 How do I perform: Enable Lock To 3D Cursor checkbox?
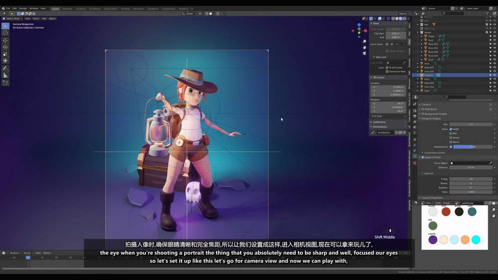[x=387, y=68]
